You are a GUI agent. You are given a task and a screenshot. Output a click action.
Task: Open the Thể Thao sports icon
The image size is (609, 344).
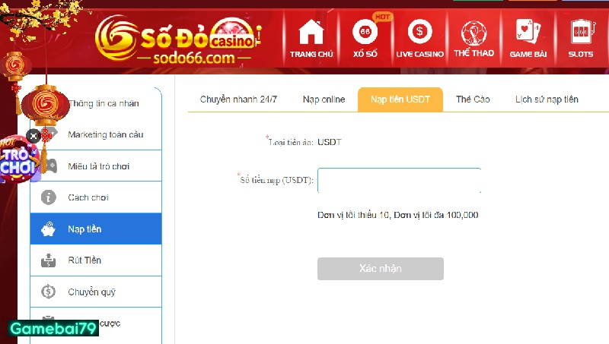click(473, 34)
